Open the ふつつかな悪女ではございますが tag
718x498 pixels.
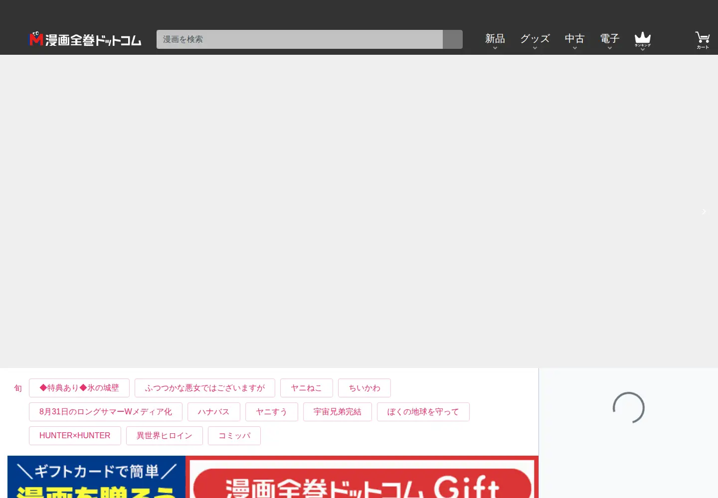click(205, 388)
